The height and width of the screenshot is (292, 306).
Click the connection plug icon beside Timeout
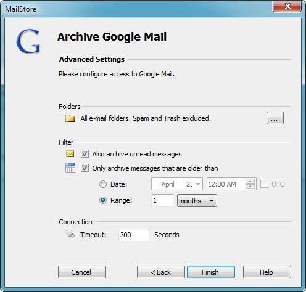[x=70, y=234]
